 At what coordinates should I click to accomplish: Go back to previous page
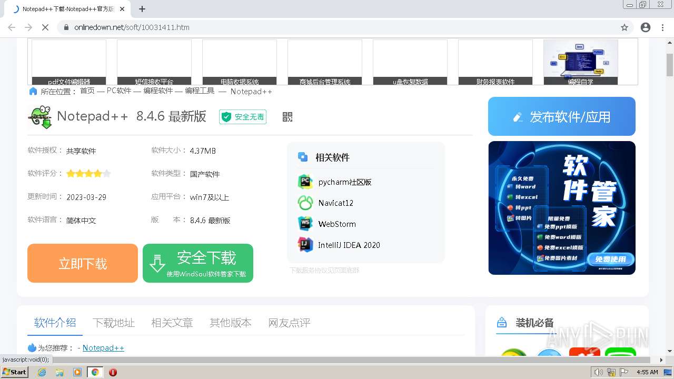tap(12, 27)
